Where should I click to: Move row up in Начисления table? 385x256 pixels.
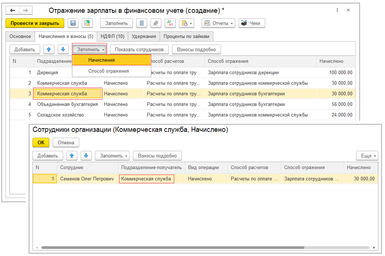pyautogui.click(x=49, y=49)
